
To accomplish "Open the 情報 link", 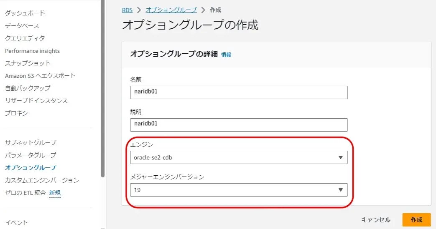I will pyautogui.click(x=226, y=55).
